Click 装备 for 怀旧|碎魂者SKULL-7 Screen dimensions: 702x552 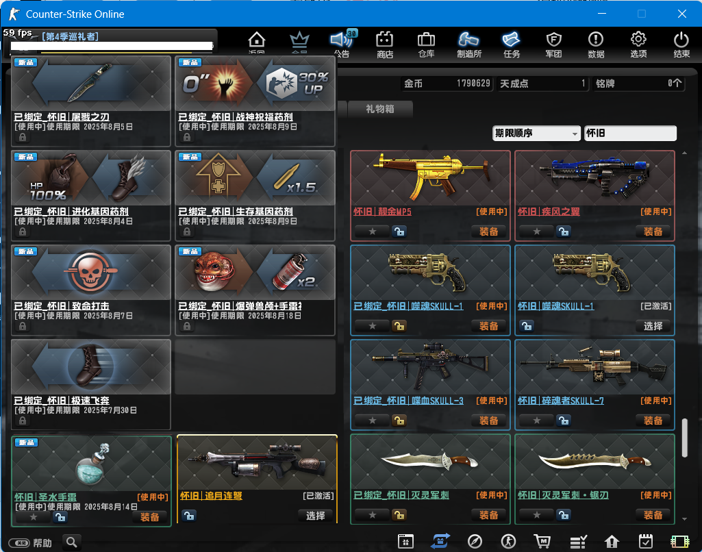(653, 421)
